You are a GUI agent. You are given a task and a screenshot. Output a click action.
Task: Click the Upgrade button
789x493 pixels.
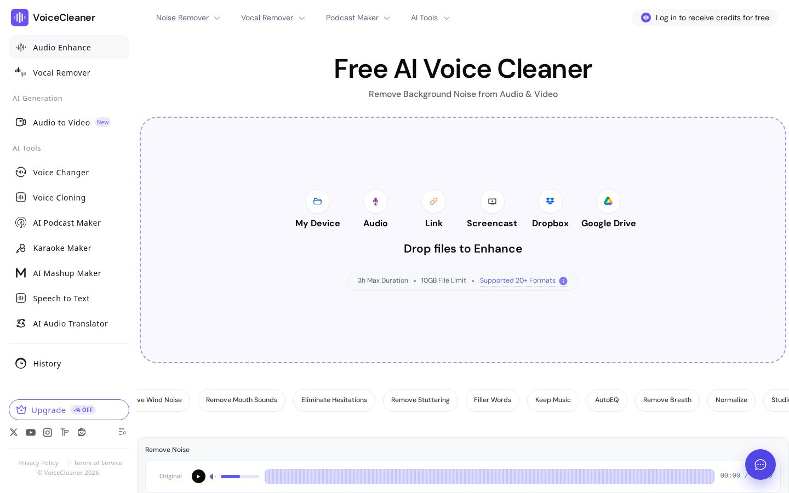[x=69, y=410]
